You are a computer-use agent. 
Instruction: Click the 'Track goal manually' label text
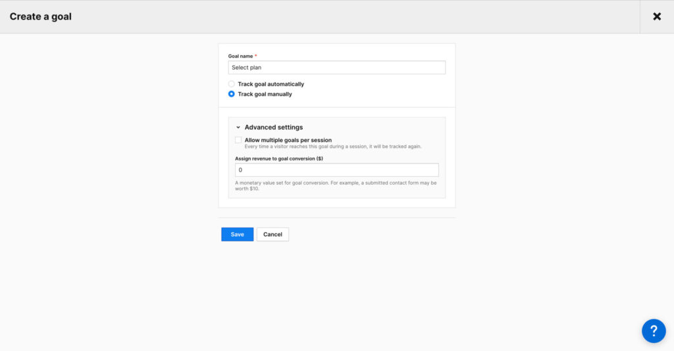pyautogui.click(x=265, y=94)
